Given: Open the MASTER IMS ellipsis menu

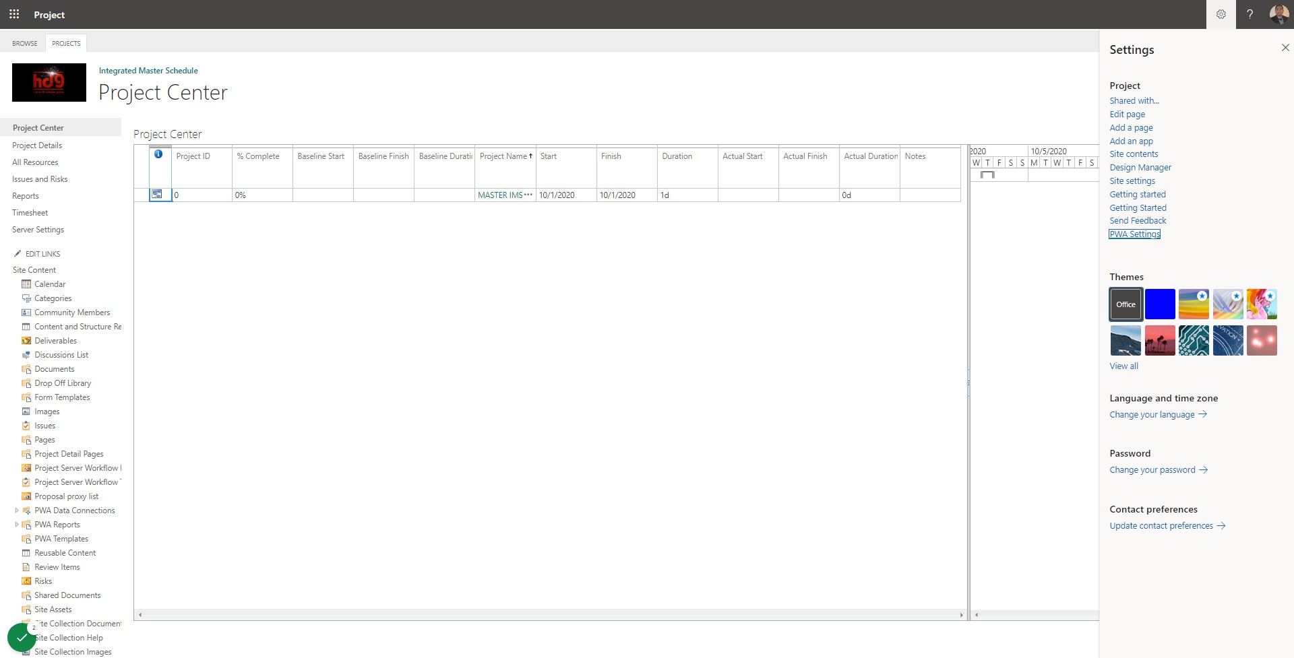Looking at the screenshot, I should (528, 195).
